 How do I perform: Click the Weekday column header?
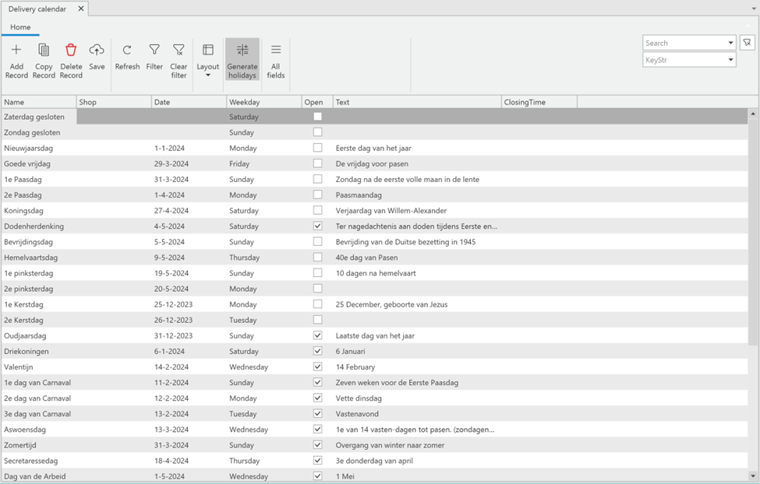[263, 102]
